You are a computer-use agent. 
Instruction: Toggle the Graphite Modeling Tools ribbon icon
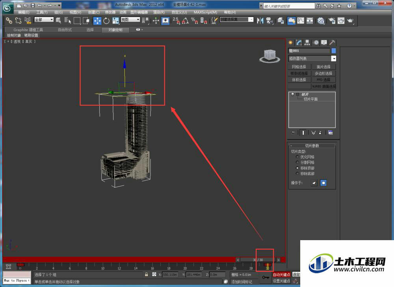point(291,20)
